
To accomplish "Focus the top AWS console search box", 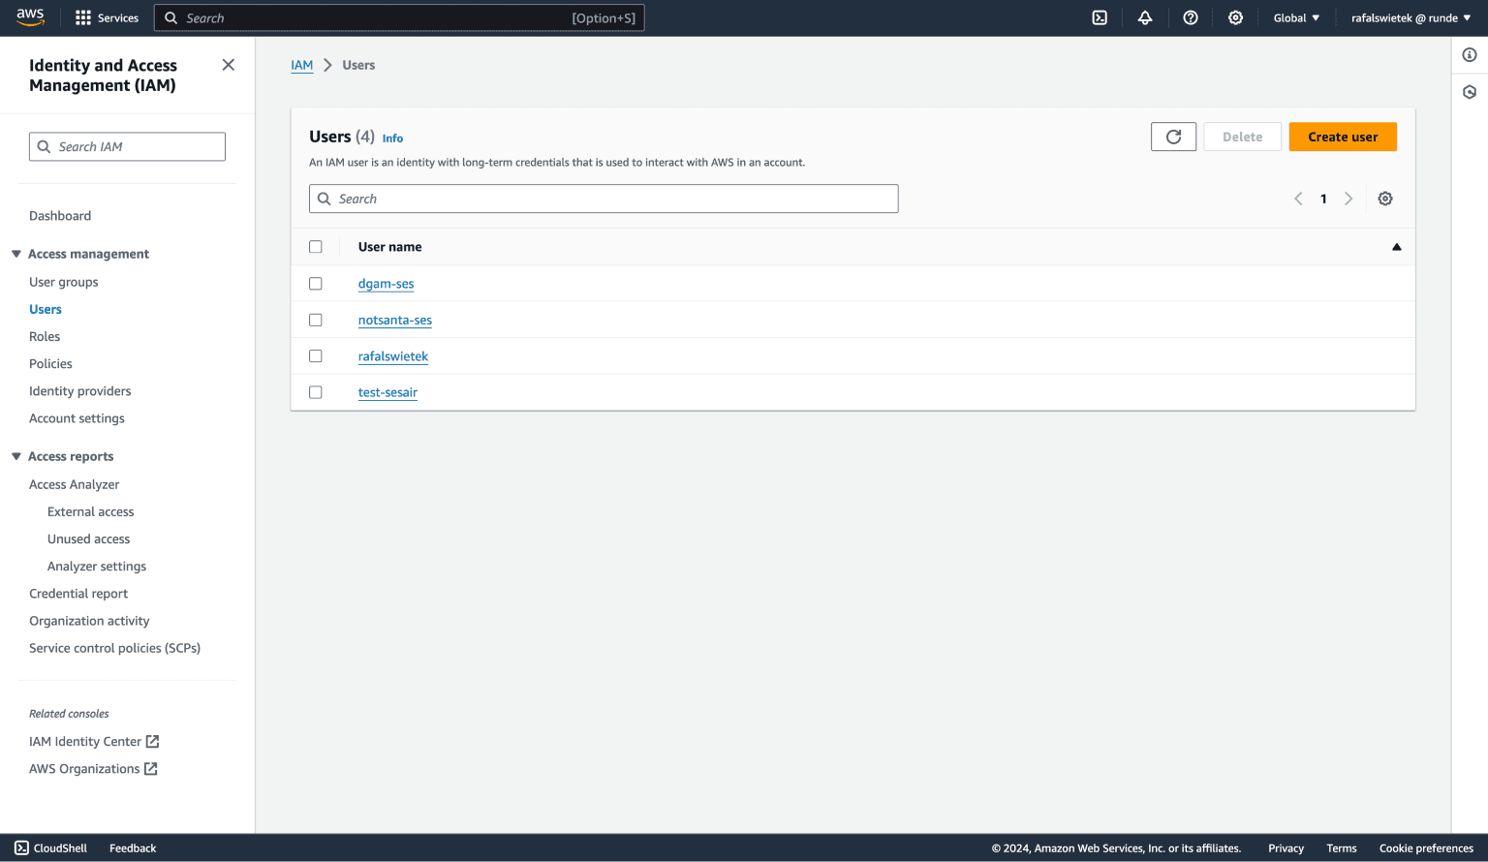I will (399, 17).
